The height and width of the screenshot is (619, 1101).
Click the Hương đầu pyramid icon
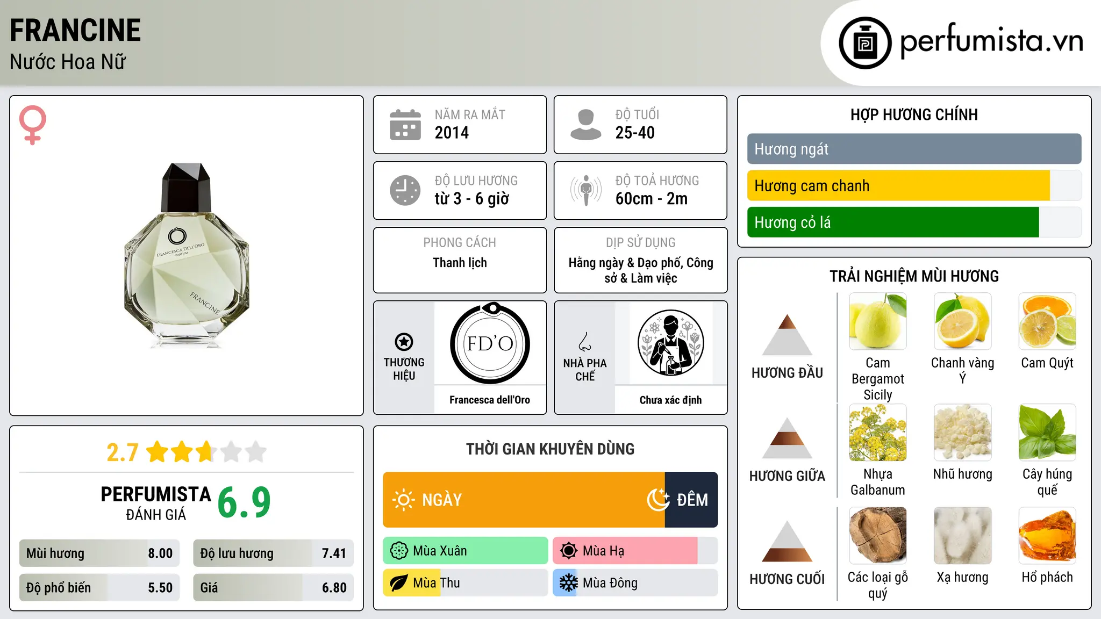click(787, 335)
